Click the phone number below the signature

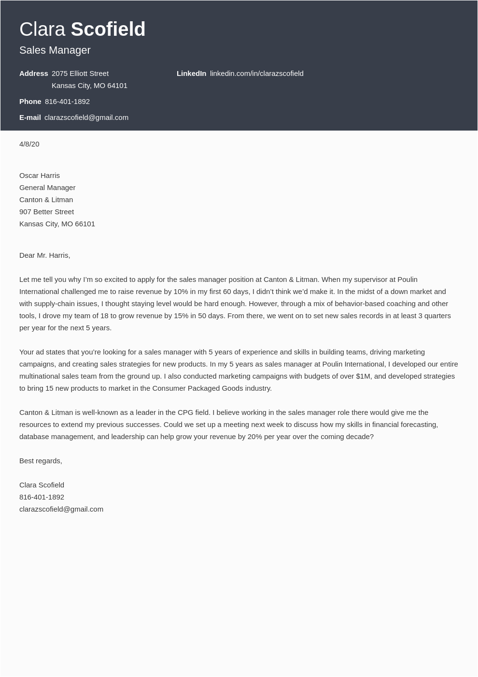(x=42, y=497)
